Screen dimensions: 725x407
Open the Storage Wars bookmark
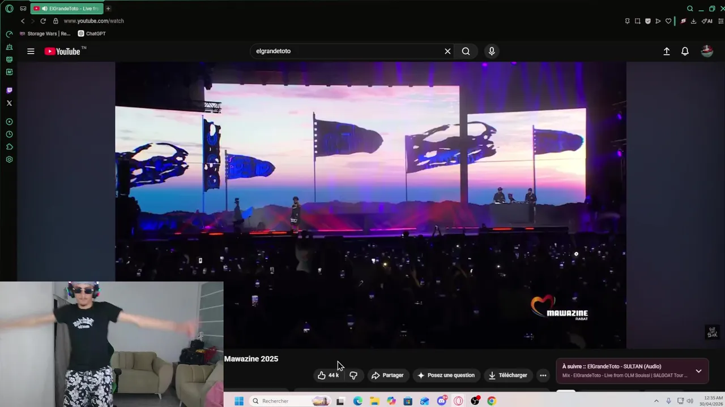[x=45, y=33]
